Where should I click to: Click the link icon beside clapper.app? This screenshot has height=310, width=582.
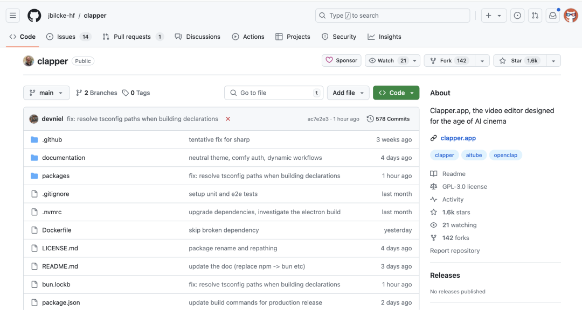tap(433, 138)
